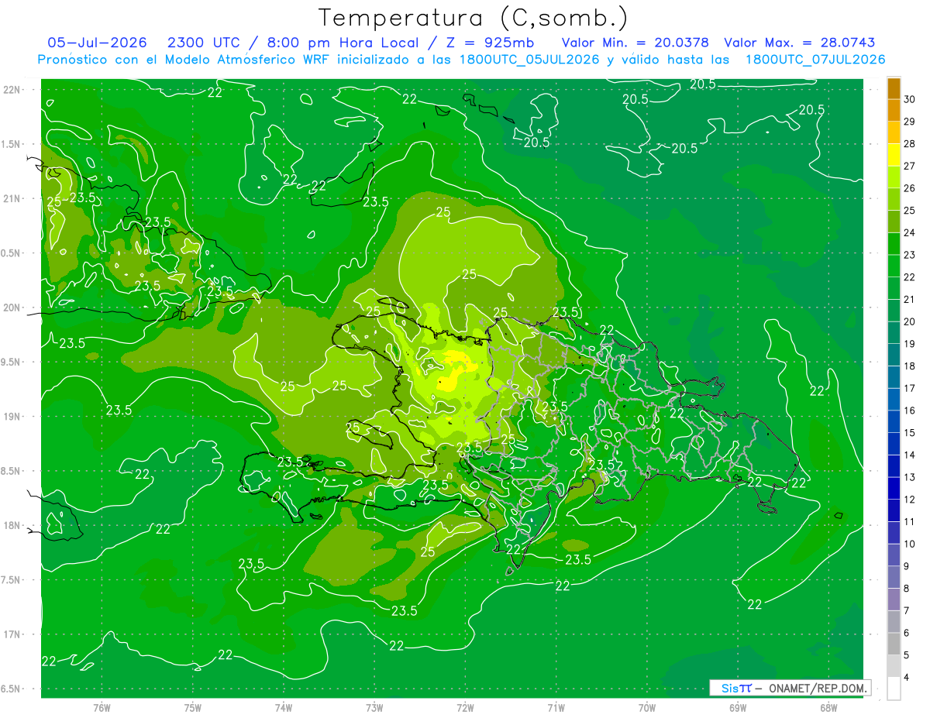Viewport: 930px width, 718px height.
Task: Click the blue legend swatch between 15 and 16
Action: [894, 422]
